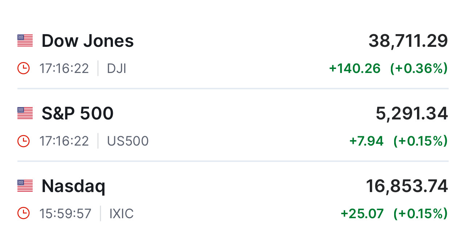This screenshot has height=232, width=466.
Task: Click S&P 500 change +7.94
Action: point(366,141)
